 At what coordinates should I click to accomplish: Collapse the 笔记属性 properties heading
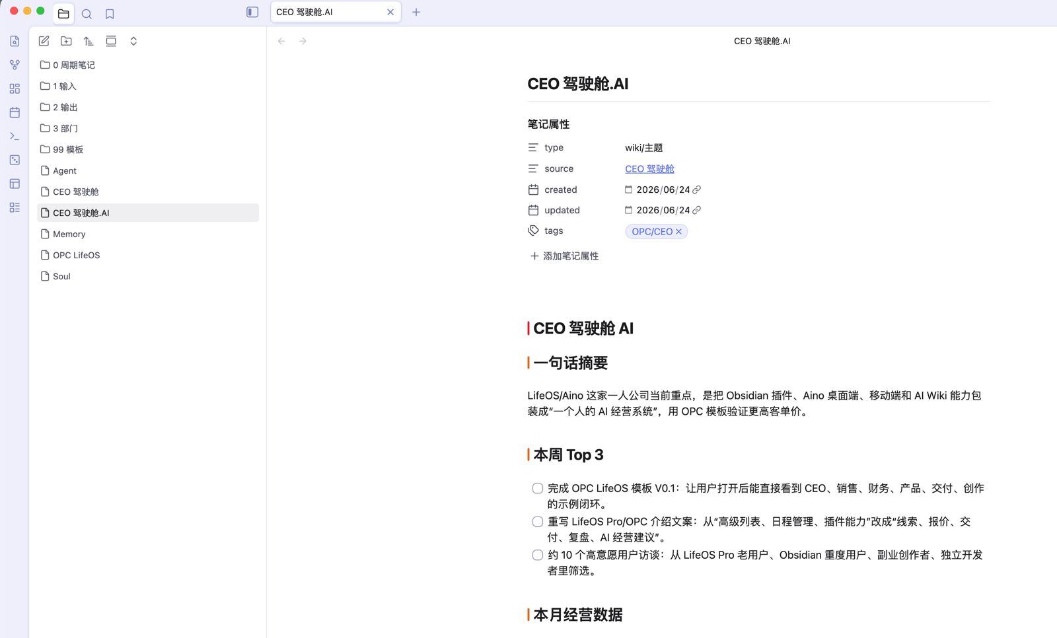(x=548, y=124)
